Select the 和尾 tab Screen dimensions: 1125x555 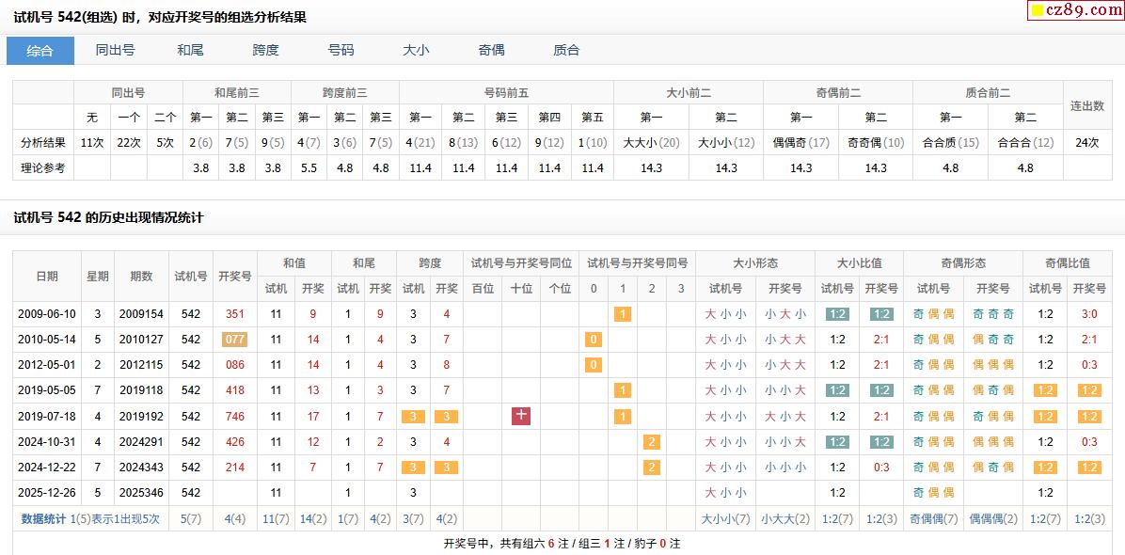coord(190,51)
